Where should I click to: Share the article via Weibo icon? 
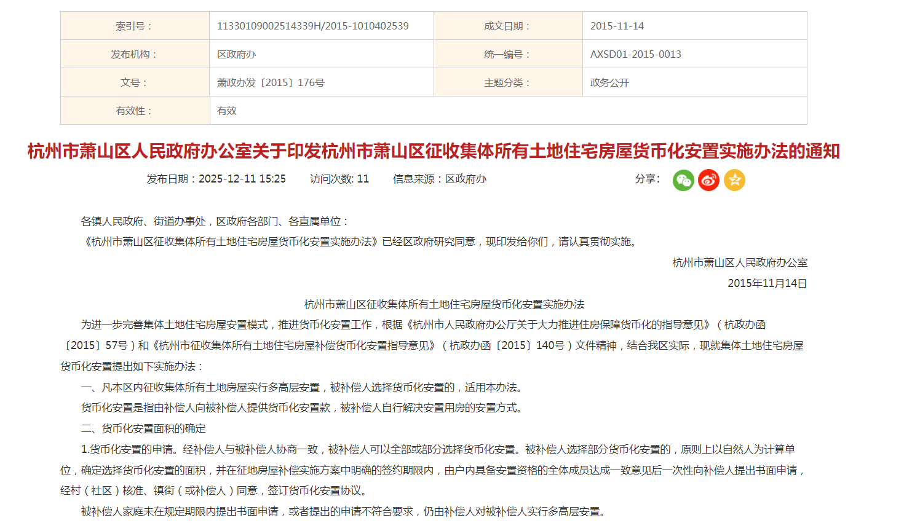[708, 180]
